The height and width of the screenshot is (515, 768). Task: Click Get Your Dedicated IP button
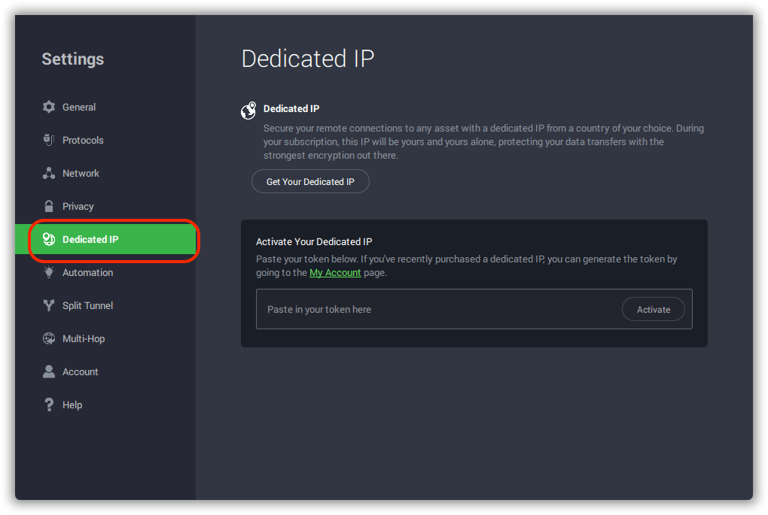tap(310, 181)
